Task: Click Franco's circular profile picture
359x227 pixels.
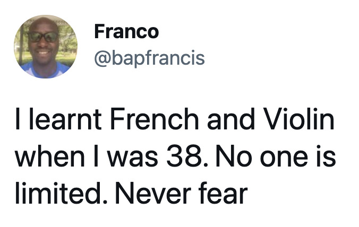Action: point(46,47)
